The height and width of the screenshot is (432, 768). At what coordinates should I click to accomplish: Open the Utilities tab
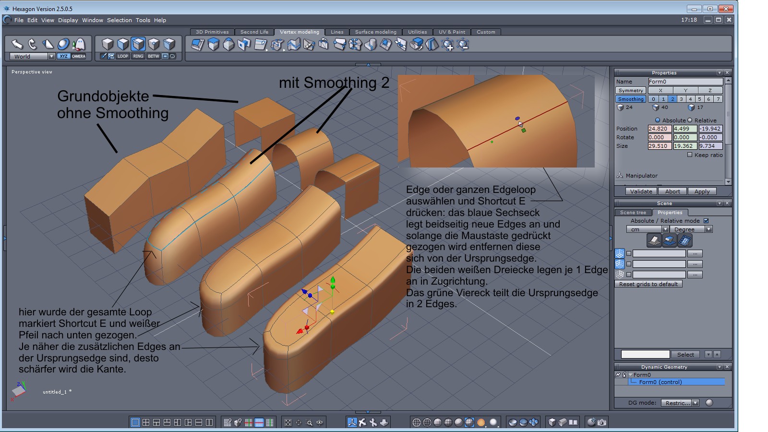[x=418, y=32]
